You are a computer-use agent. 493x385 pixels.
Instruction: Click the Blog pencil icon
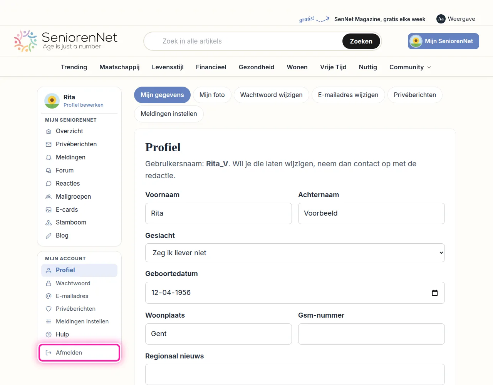pyautogui.click(x=49, y=236)
